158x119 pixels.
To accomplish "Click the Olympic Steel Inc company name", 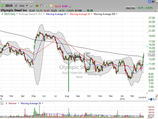I will click(x=14, y=10).
